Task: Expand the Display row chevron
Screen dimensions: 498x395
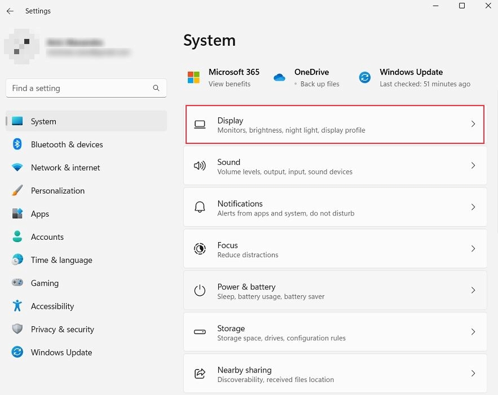Action: coord(474,125)
